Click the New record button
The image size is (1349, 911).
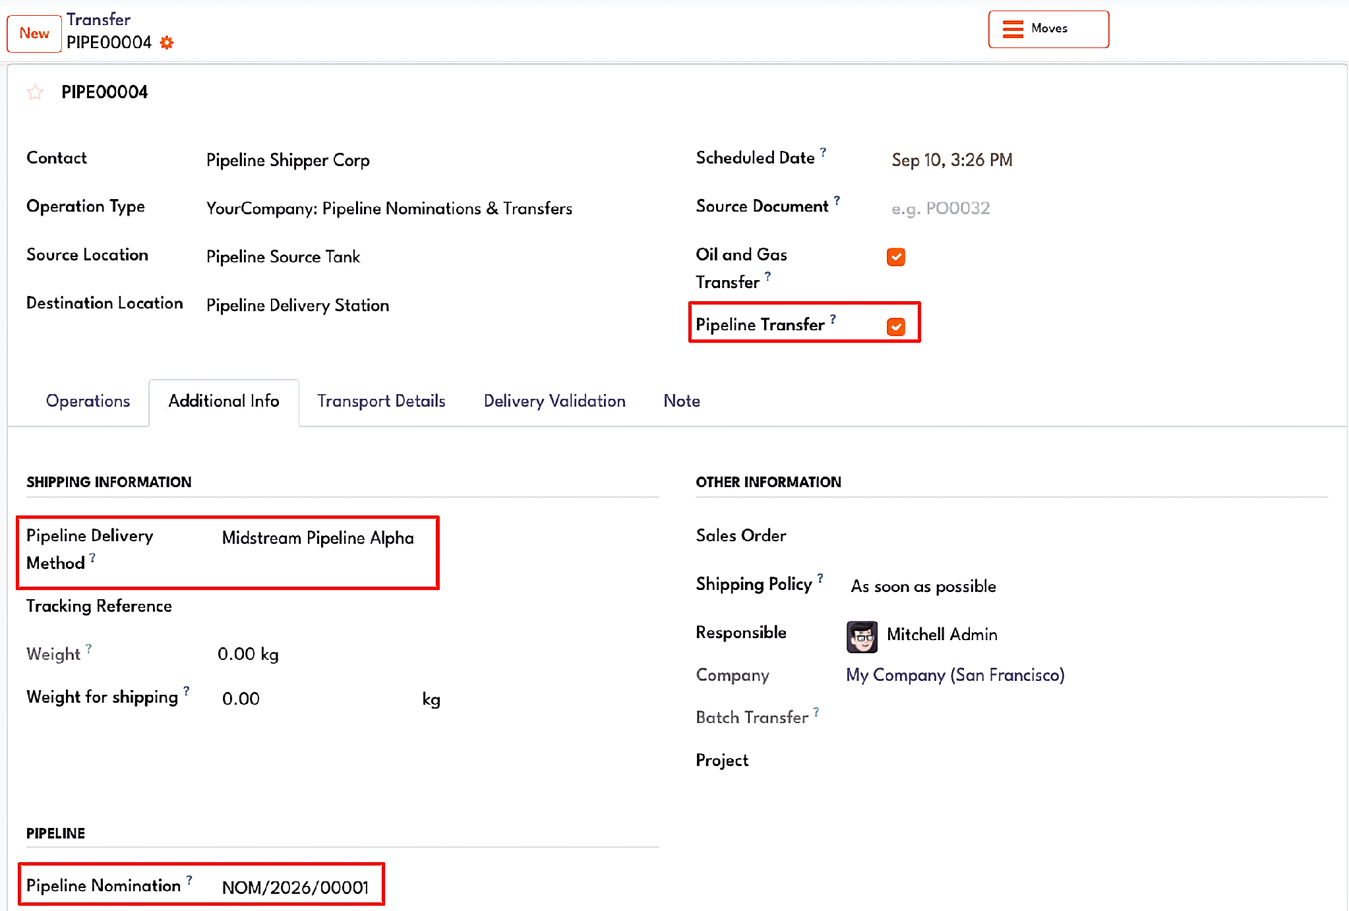coord(34,33)
